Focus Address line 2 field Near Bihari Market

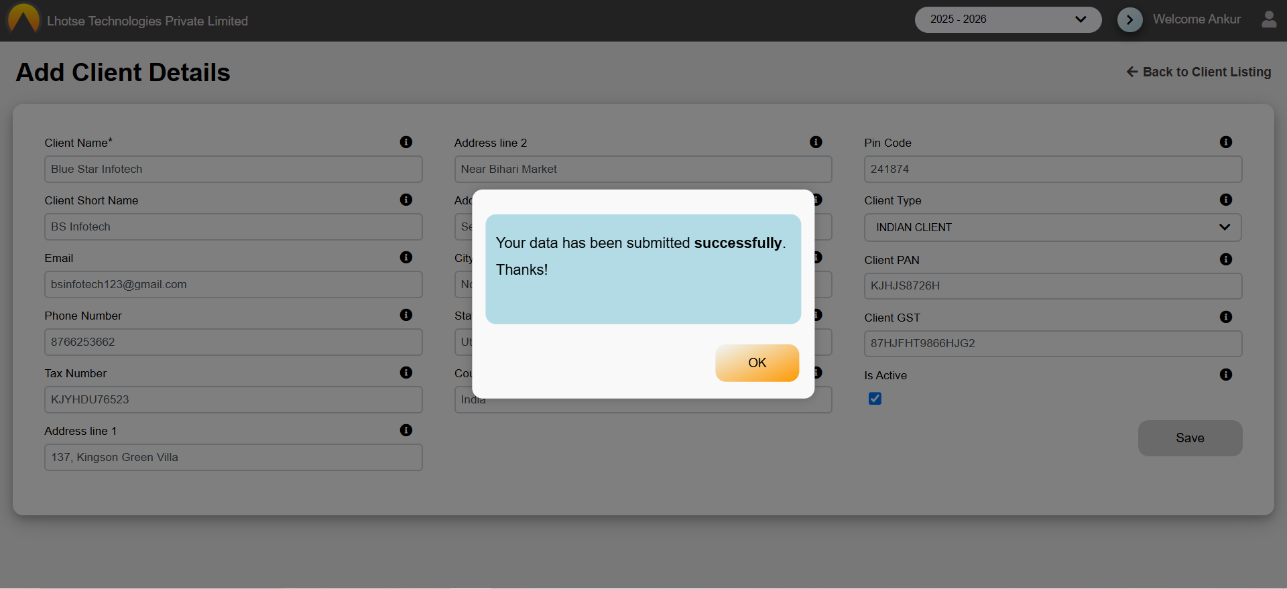pos(643,169)
